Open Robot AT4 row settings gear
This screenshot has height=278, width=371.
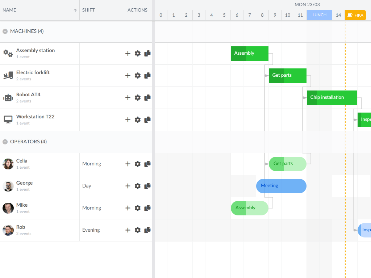(138, 97)
